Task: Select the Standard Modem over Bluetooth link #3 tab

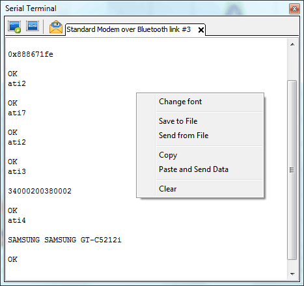Action: [128, 29]
